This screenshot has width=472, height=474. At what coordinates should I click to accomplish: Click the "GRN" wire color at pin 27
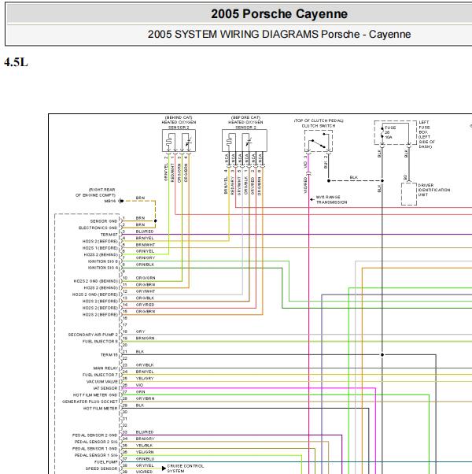(141, 392)
